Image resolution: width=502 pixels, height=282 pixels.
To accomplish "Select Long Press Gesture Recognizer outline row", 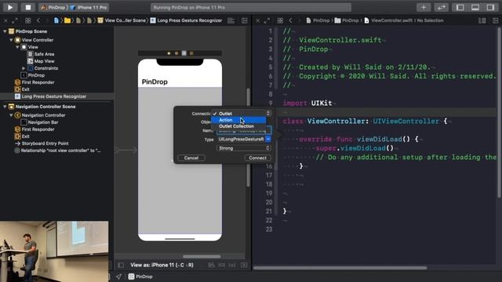I will click(x=57, y=96).
